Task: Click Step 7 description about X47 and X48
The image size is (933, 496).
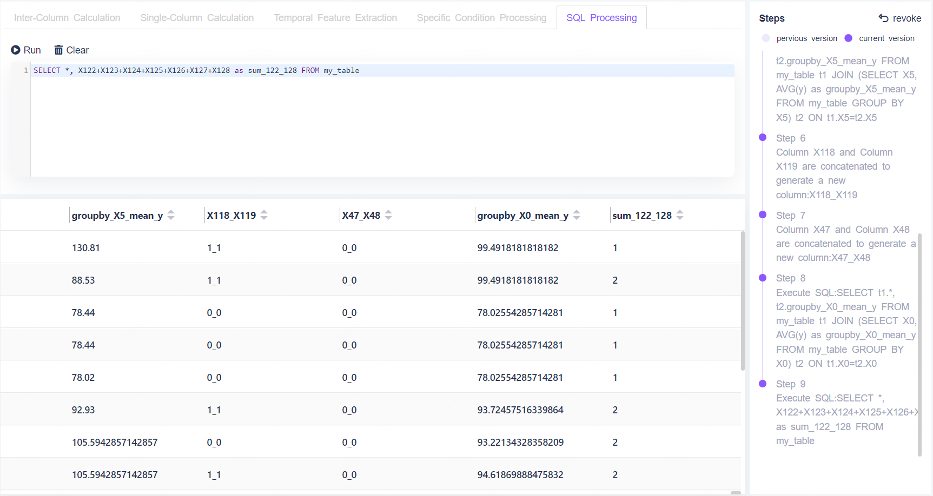Action: pyautogui.click(x=846, y=244)
